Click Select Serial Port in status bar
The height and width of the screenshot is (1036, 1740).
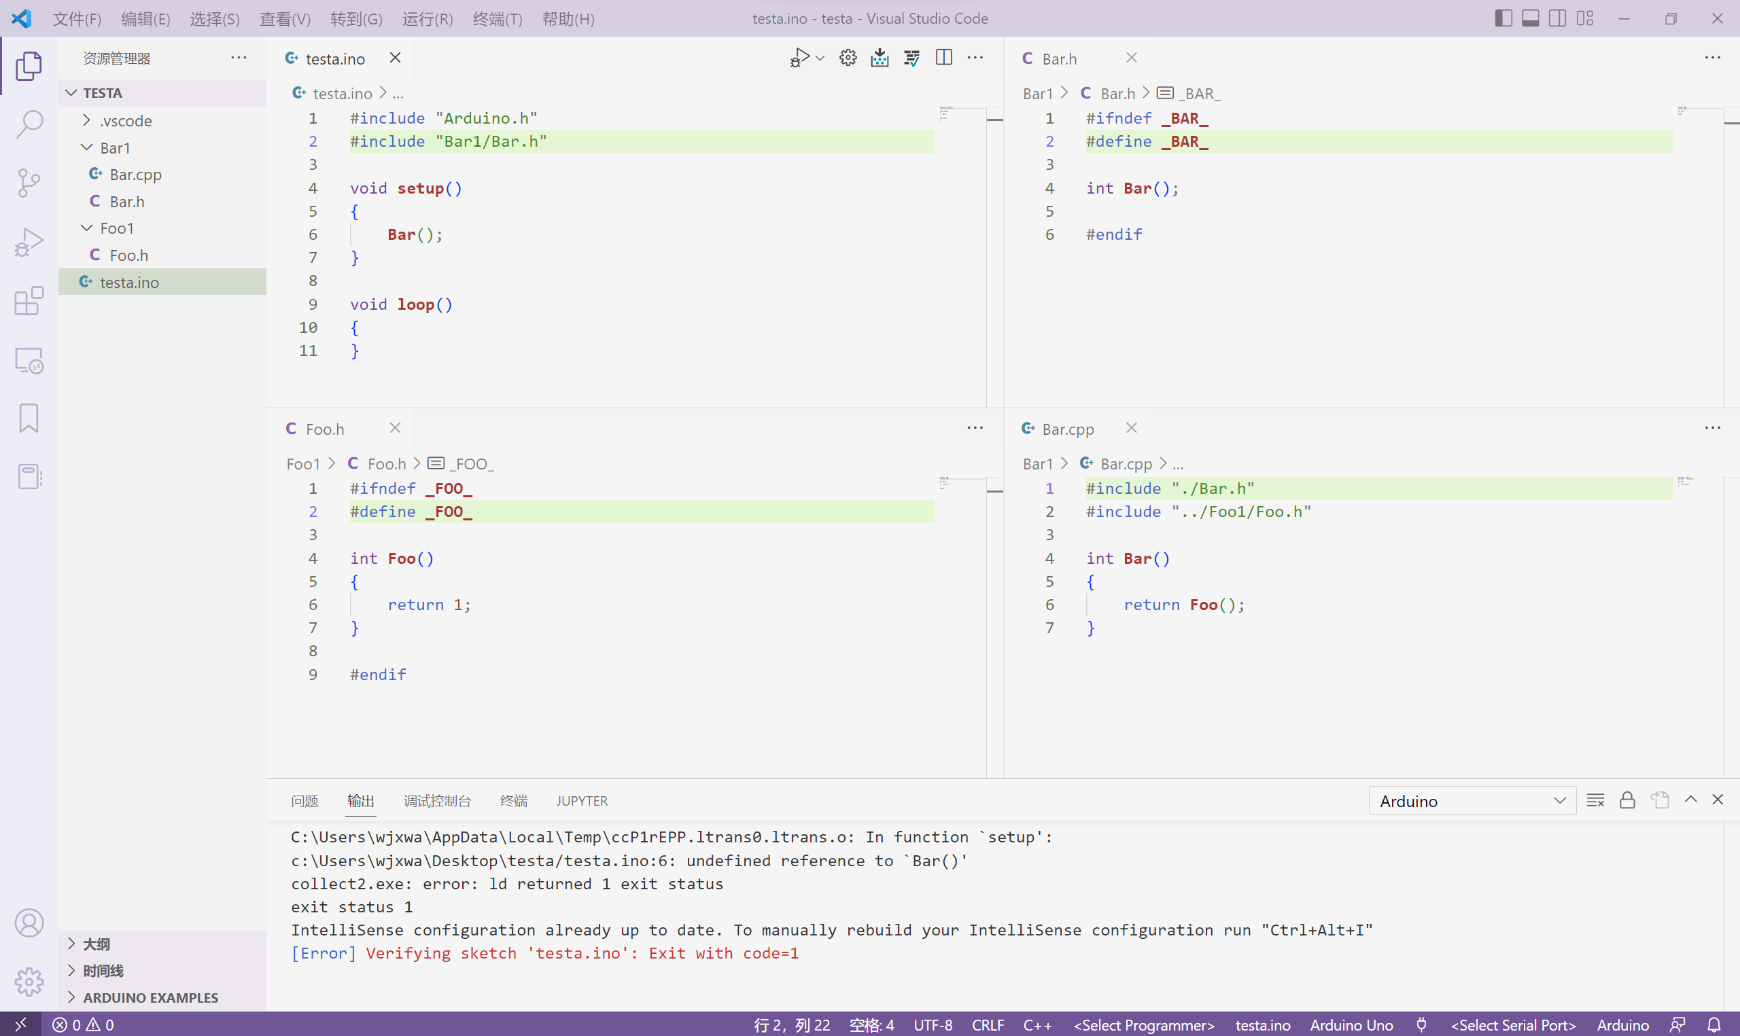1513,1025
